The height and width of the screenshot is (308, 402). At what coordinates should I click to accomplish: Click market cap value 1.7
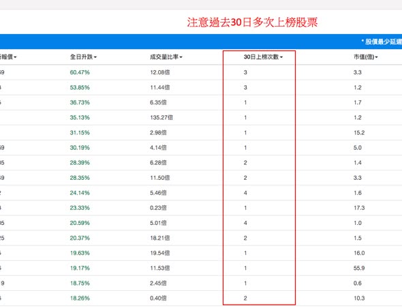coord(358,103)
